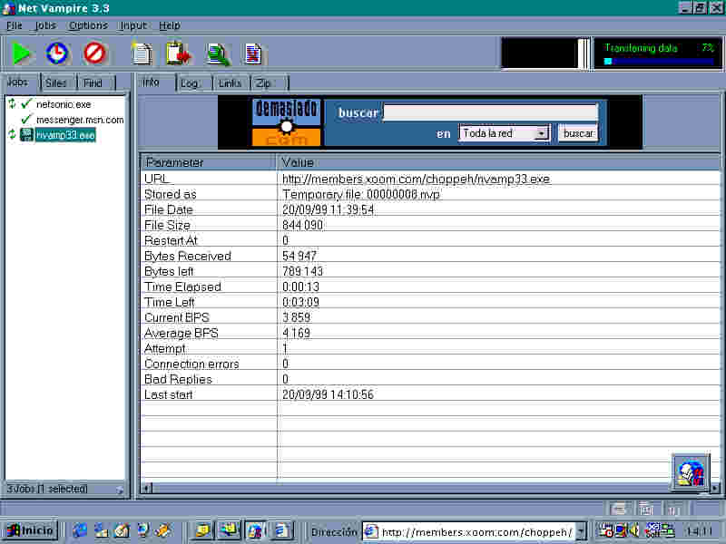Click the network connection tray icon

tap(668, 530)
